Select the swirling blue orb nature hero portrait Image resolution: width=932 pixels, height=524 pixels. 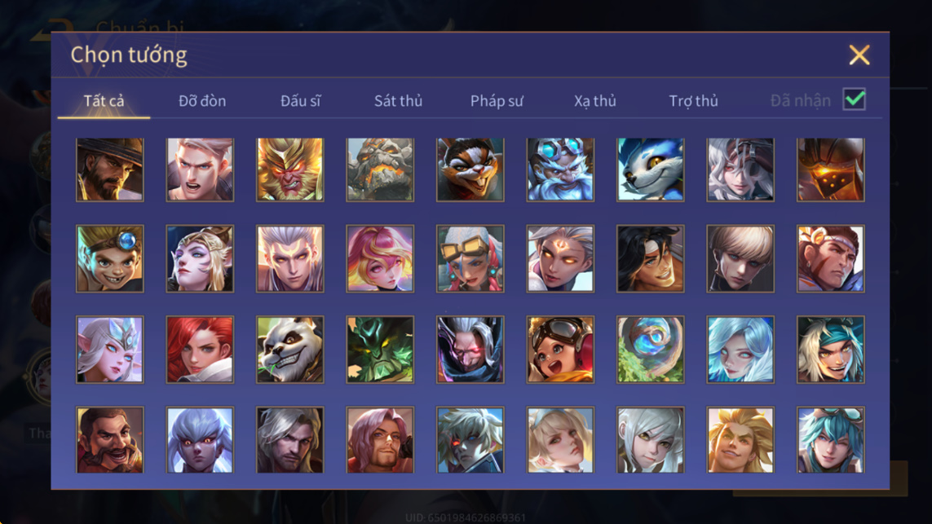pos(650,350)
